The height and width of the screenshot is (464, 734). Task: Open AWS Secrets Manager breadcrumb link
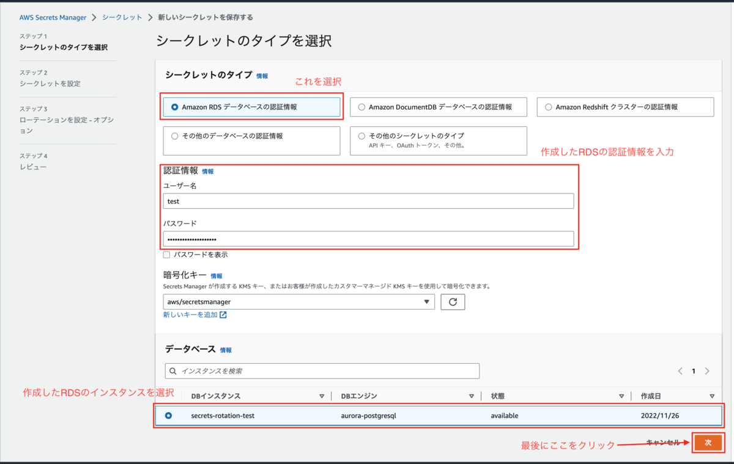[x=53, y=18]
